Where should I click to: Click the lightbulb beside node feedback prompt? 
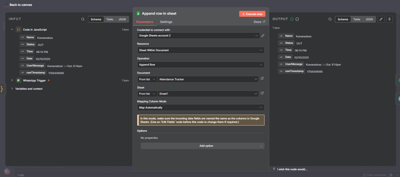click(274, 169)
